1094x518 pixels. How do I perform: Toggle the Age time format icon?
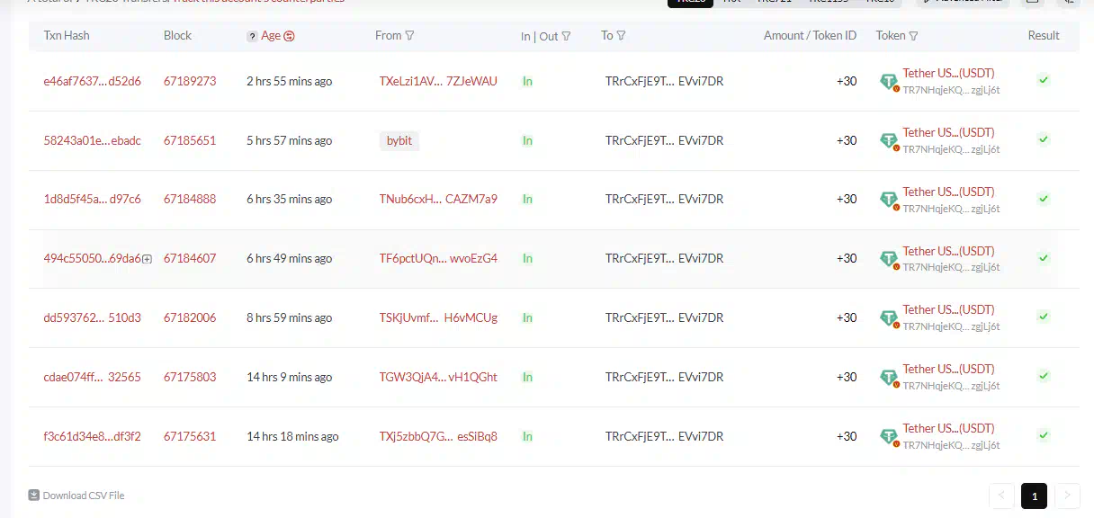coord(289,37)
